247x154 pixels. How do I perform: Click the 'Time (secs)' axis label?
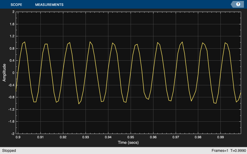coord(128,143)
